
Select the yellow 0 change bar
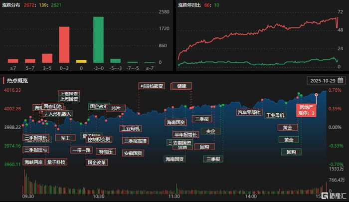[x=81, y=61]
